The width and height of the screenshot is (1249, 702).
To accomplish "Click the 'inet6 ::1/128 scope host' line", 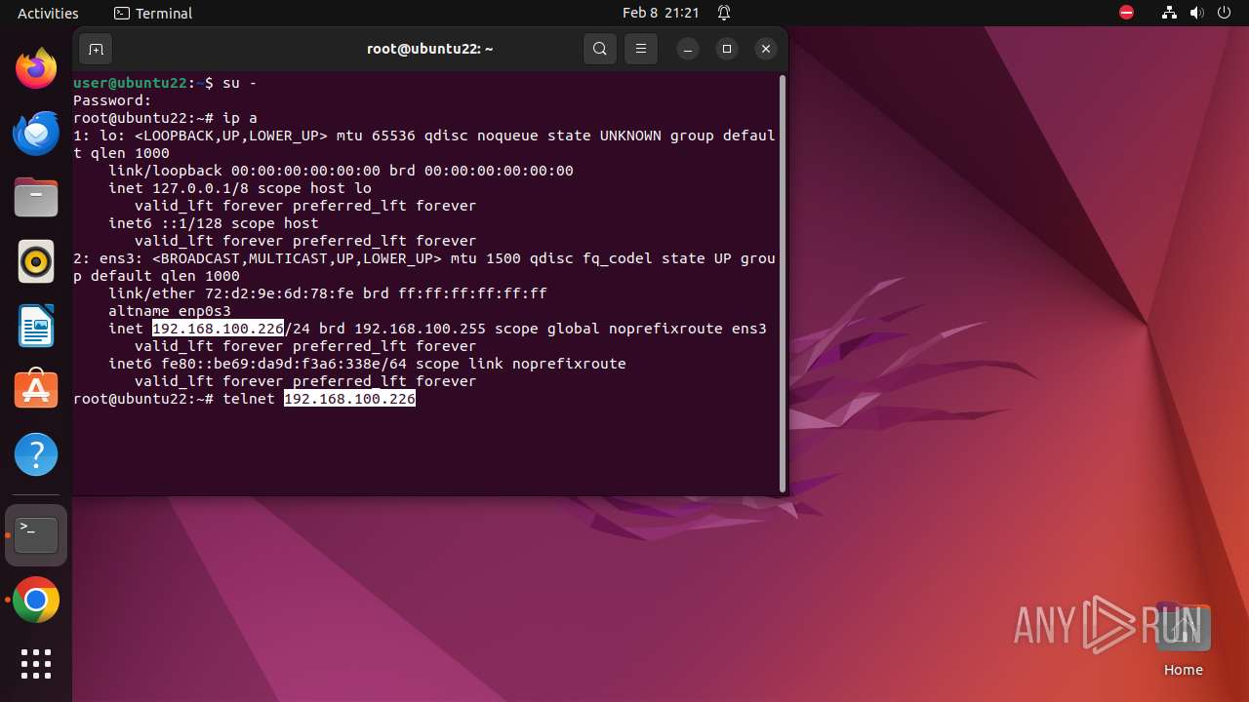I will [x=214, y=223].
